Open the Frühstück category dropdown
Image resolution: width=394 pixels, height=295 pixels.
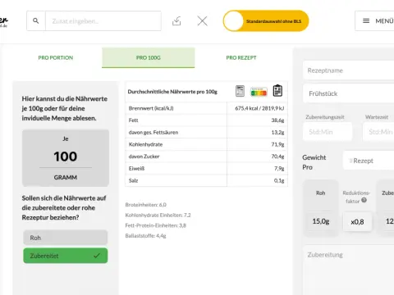pos(348,93)
